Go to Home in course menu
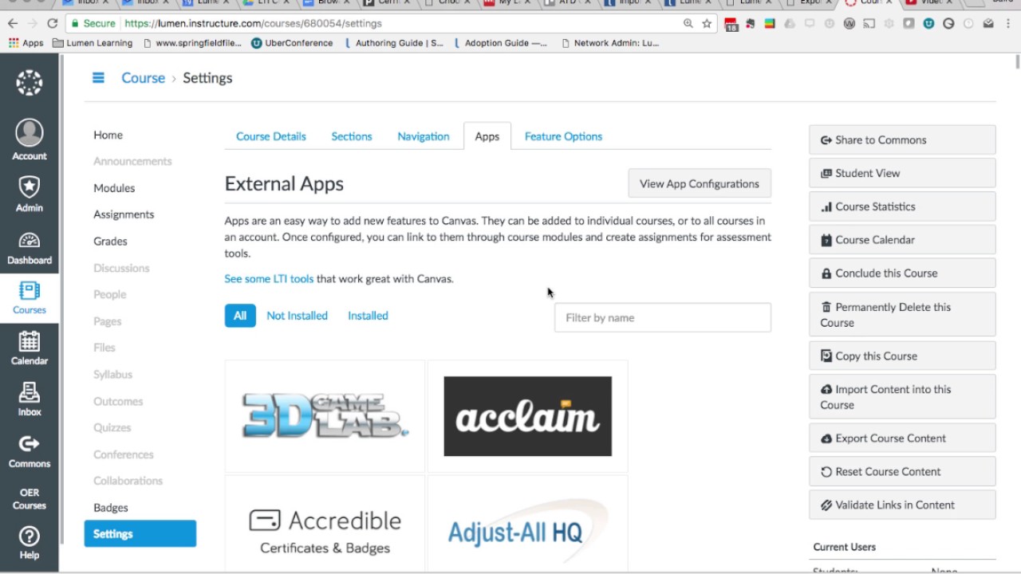The width and height of the screenshot is (1021, 574). pyautogui.click(x=108, y=135)
